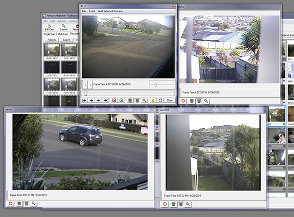This screenshot has height=217, width=294.
Task: Switch to the Single Cam tab
Action: [x=49, y=34]
